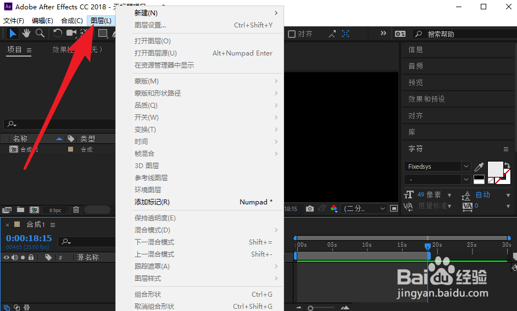Click the label tag column in Project panel
517x311 pixels.
pyautogui.click(x=71, y=138)
